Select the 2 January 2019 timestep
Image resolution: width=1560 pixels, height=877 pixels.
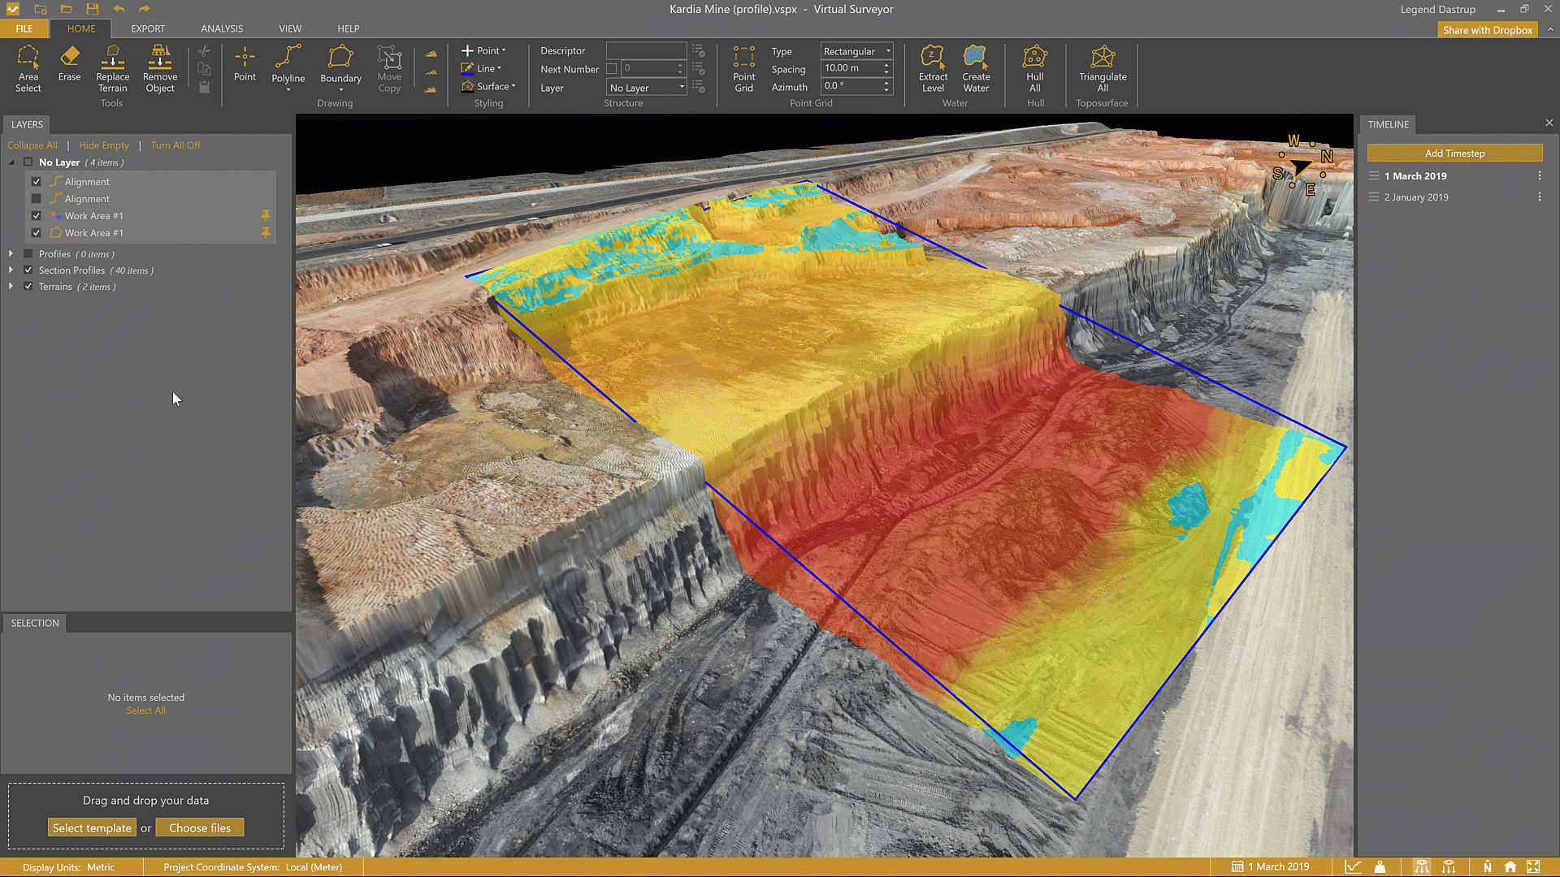click(x=1416, y=197)
